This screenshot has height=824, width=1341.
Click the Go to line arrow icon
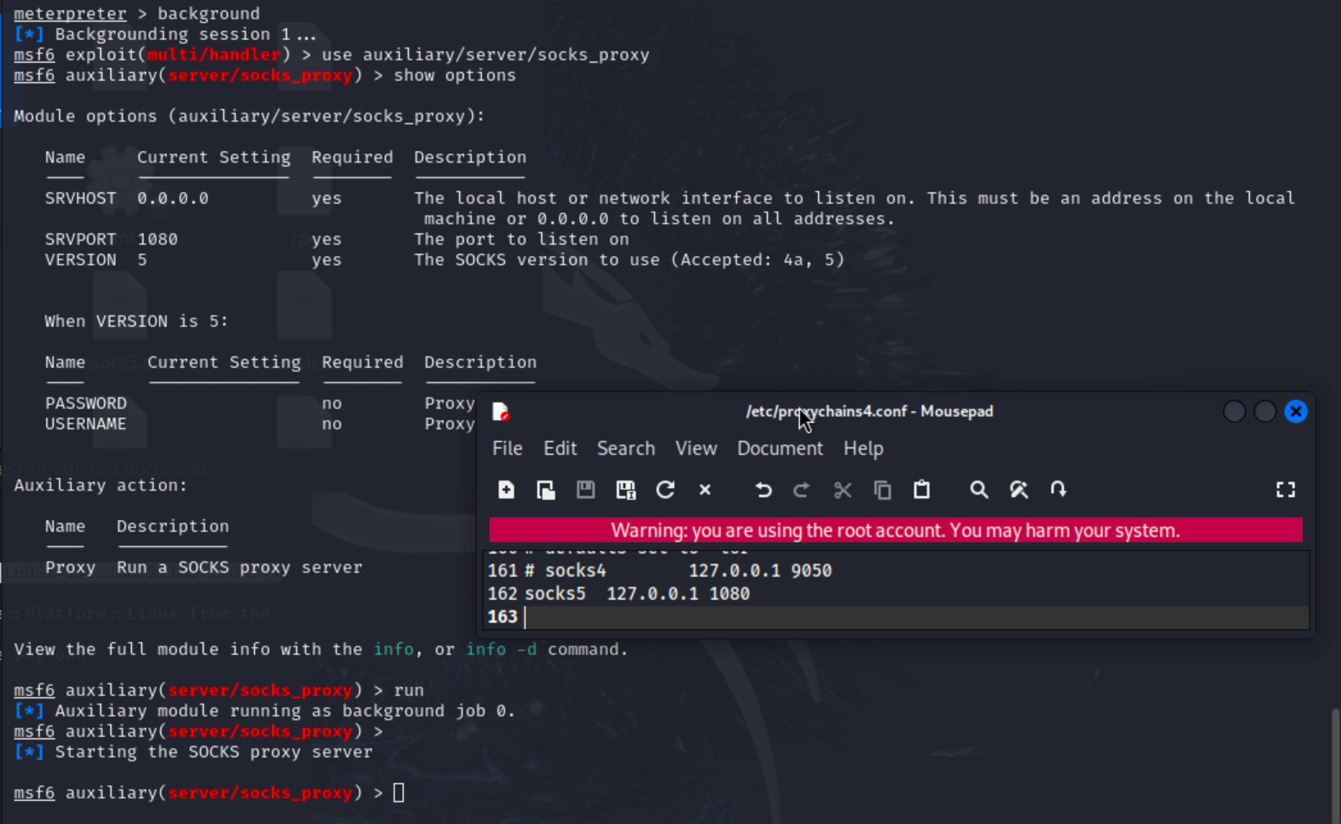pos(1058,490)
